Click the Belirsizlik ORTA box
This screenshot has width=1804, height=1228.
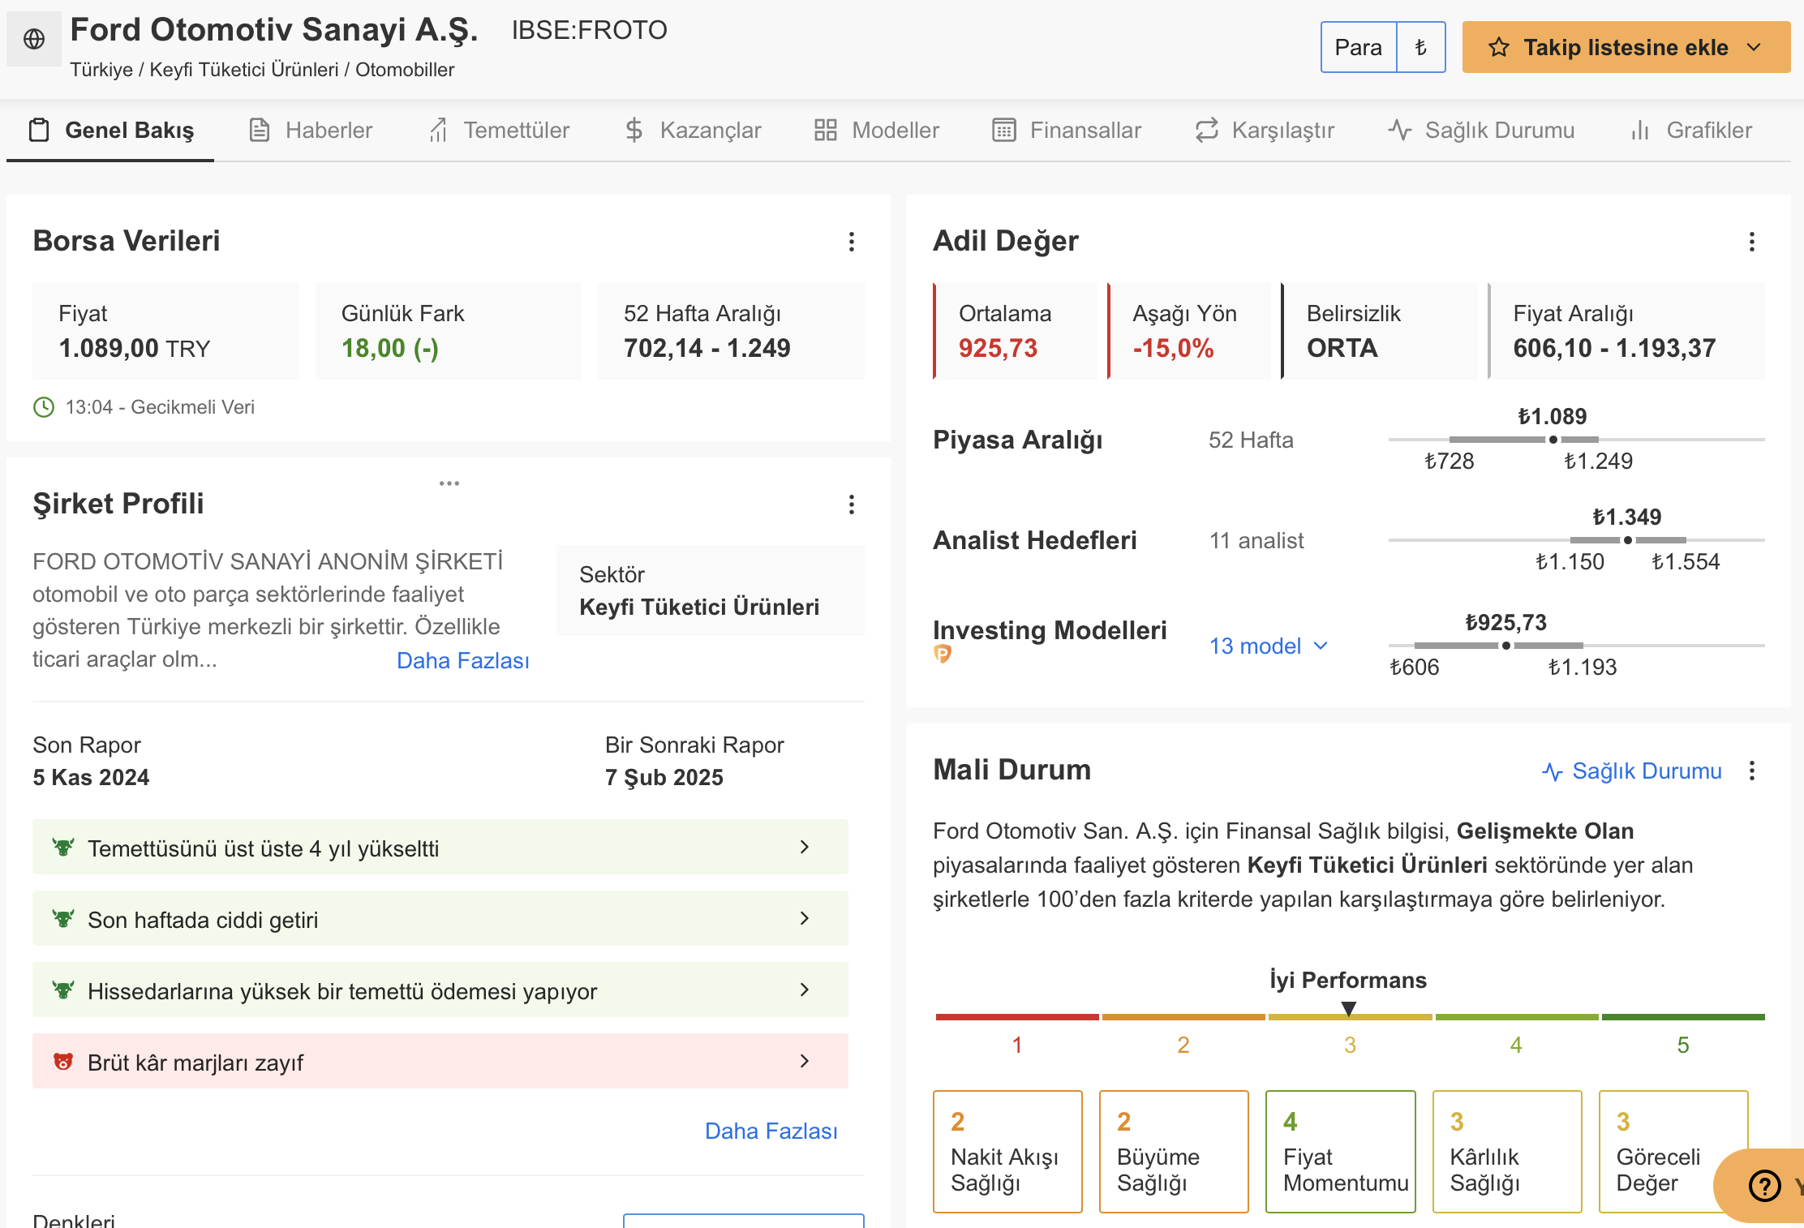pos(1379,331)
